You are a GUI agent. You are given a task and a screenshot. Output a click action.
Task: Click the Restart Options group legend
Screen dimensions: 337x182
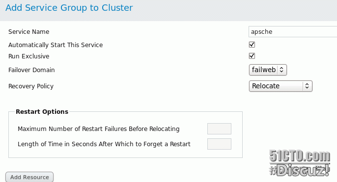[42, 112]
